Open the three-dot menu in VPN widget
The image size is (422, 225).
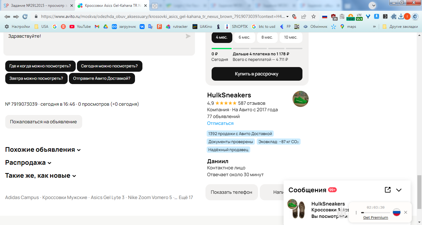tap(356, 213)
